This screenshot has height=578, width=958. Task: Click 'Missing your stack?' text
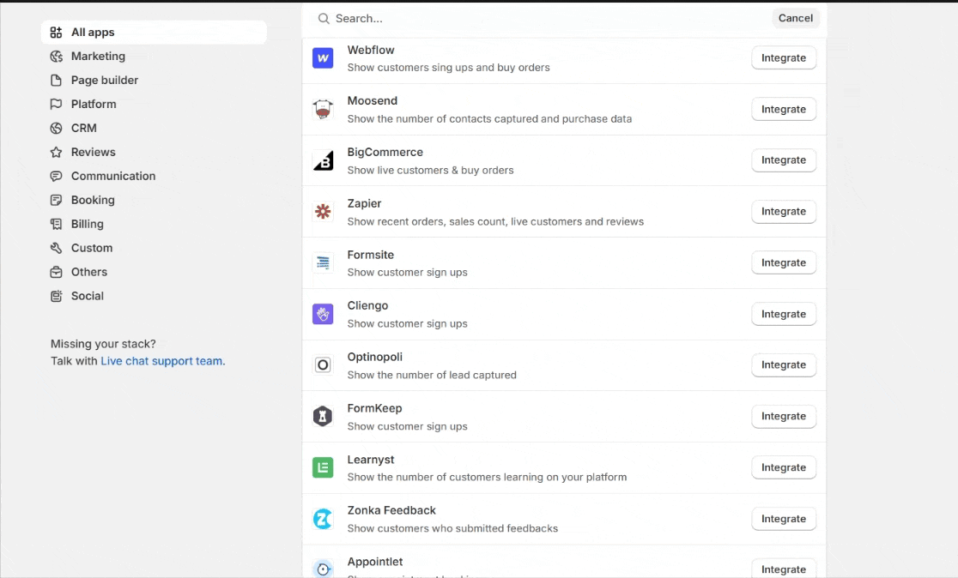coord(103,344)
